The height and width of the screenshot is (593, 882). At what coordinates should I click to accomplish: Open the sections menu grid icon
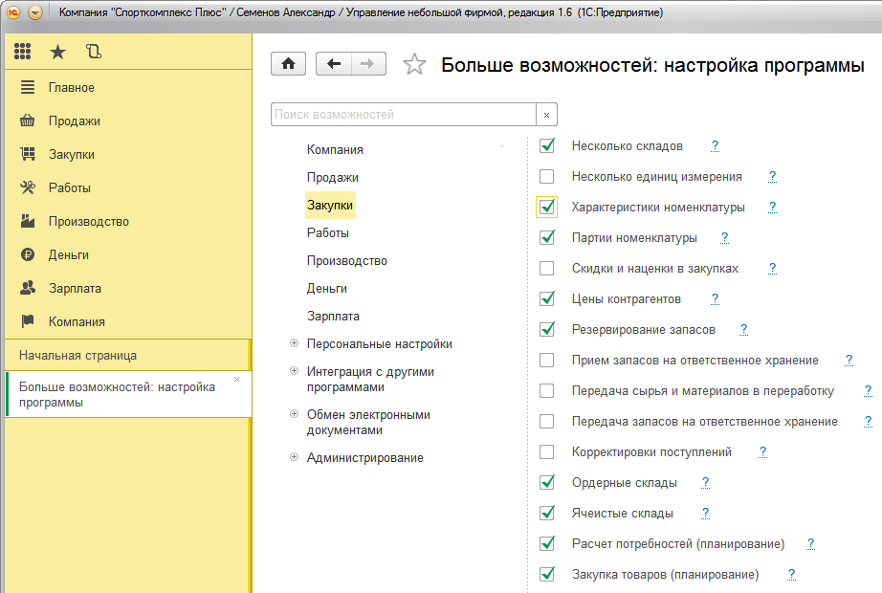[x=23, y=52]
